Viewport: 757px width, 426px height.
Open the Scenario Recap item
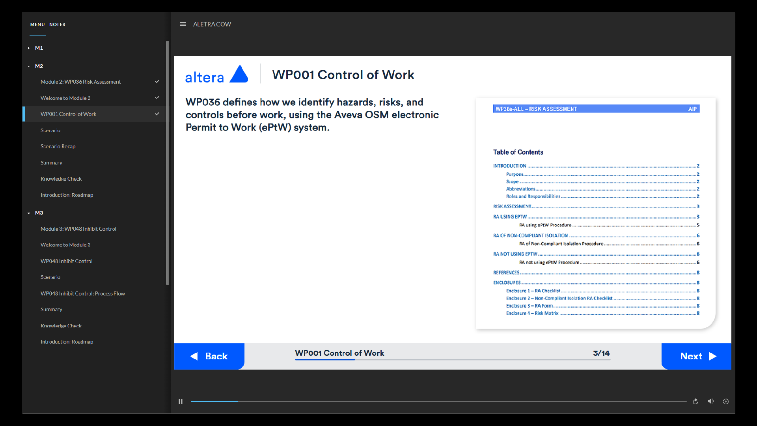click(x=58, y=146)
